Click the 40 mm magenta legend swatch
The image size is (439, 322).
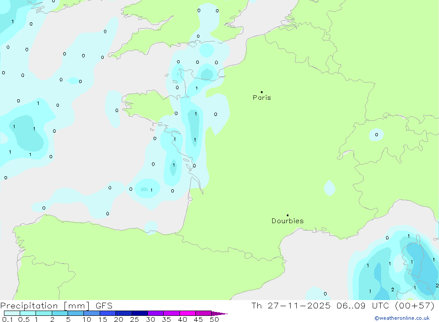tap(187, 313)
